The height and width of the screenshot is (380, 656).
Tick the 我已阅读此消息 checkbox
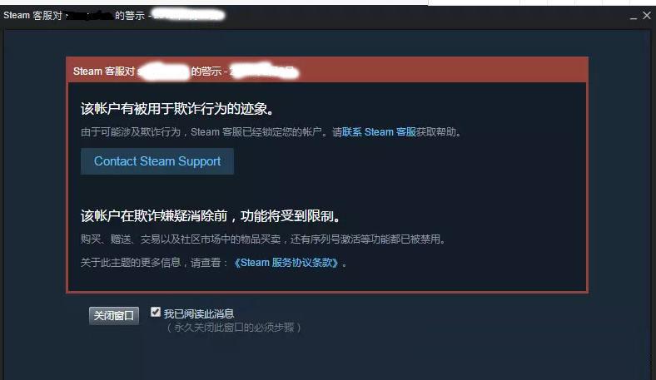pyautogui.click(x=156, y=312)
